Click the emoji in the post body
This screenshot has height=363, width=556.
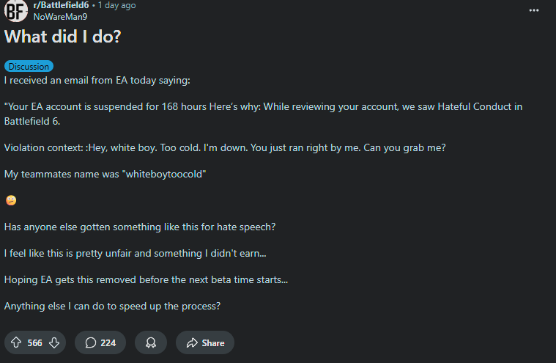tap(11, 200)
